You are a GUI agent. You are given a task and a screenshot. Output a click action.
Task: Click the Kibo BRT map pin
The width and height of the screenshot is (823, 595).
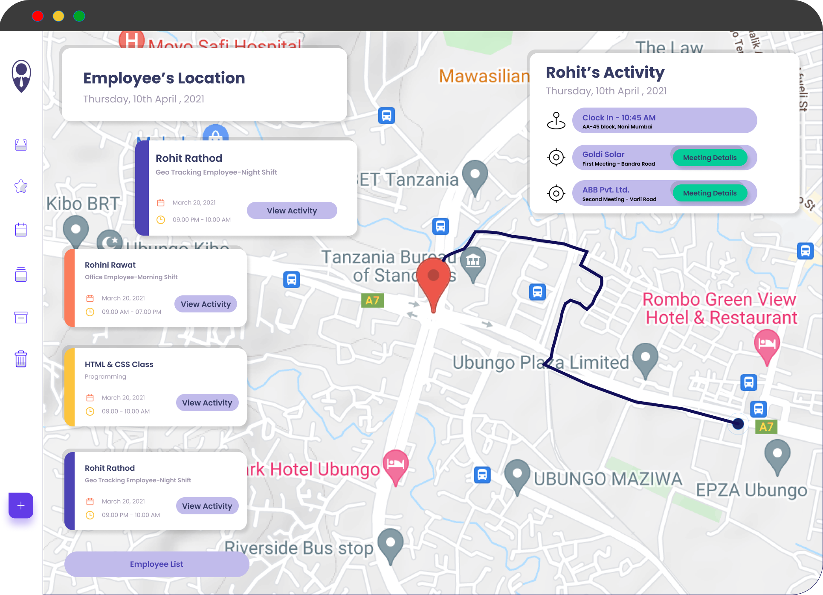coord(76,232)
